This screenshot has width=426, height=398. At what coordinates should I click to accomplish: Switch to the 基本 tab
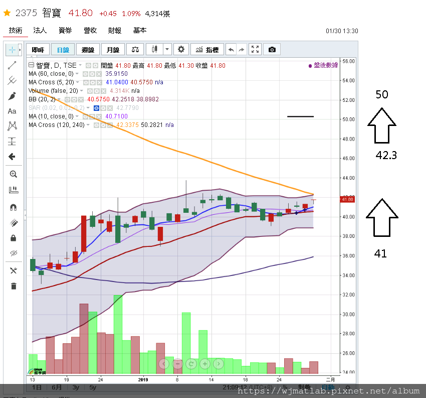click(x=140, y=31)
